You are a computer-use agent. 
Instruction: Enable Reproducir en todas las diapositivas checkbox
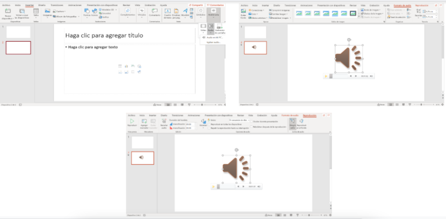pos(209,124)
